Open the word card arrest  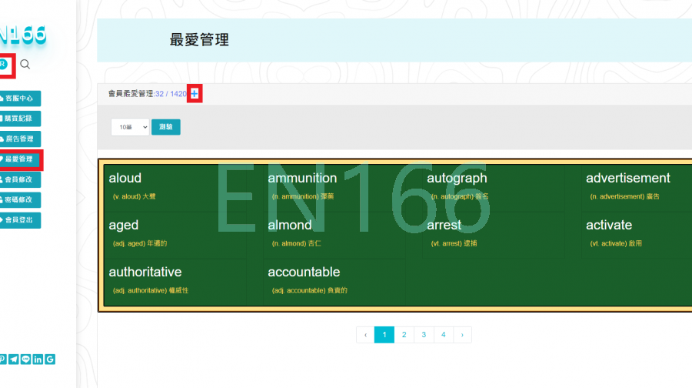[x=494, y=235]
